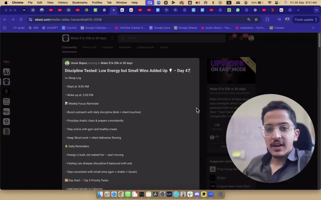Image resolution: width=321 pixels, height=200 pixels.
Task: Open the bookmarks apps grid icon
Action: (4, 28)
